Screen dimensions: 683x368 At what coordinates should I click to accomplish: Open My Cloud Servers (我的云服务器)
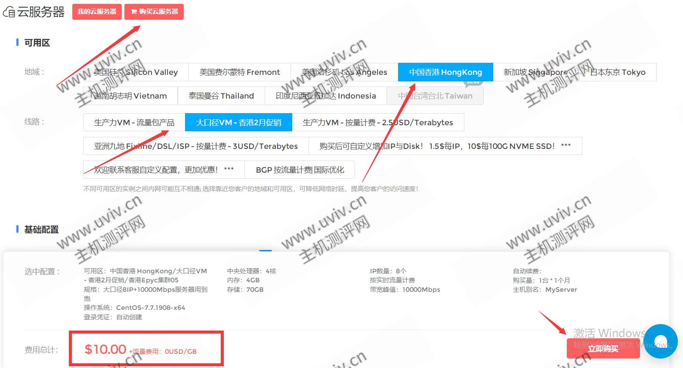(97, 12)
